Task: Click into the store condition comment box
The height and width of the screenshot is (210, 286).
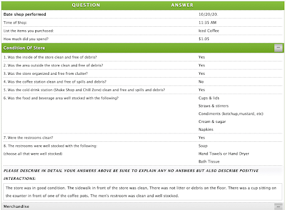Action: click(143, 192)
